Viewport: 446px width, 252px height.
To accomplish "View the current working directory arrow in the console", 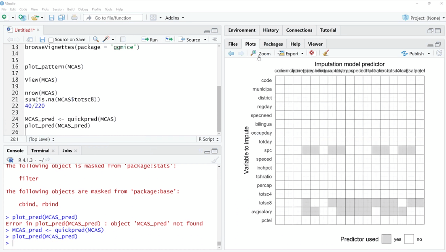I will pyautogui.click(x=48, y=160).
